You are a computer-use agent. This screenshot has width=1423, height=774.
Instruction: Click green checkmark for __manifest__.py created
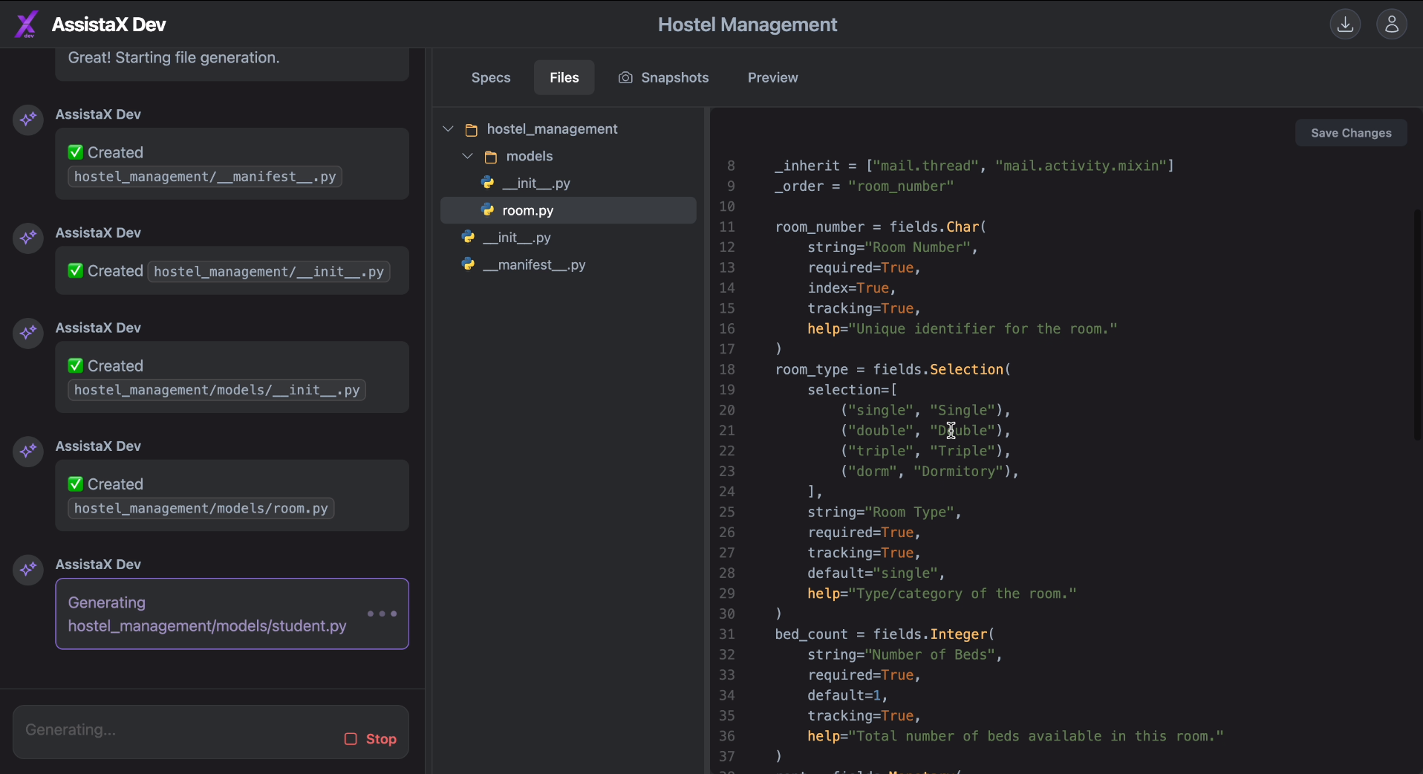pos(75,152)
